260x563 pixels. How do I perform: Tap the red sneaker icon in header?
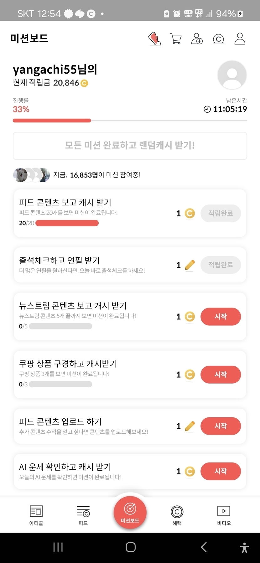(x=154, y=39)
